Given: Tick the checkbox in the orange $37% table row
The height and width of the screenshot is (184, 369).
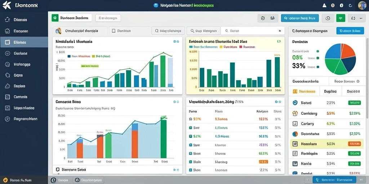Looking at the screenshot, I should pyautogui.click(x=190, y=119).
